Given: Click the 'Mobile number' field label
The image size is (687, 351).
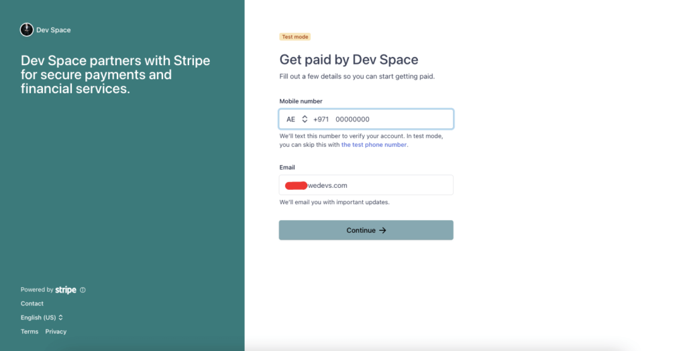Looking at the screenshot, I should click(301, 101).
